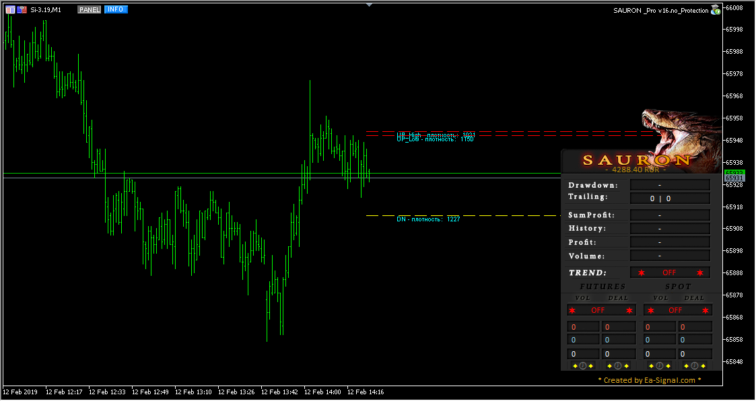This screenshot has height=401, width=756.
Task: Select the Drawdown value field
Action: 671,185
